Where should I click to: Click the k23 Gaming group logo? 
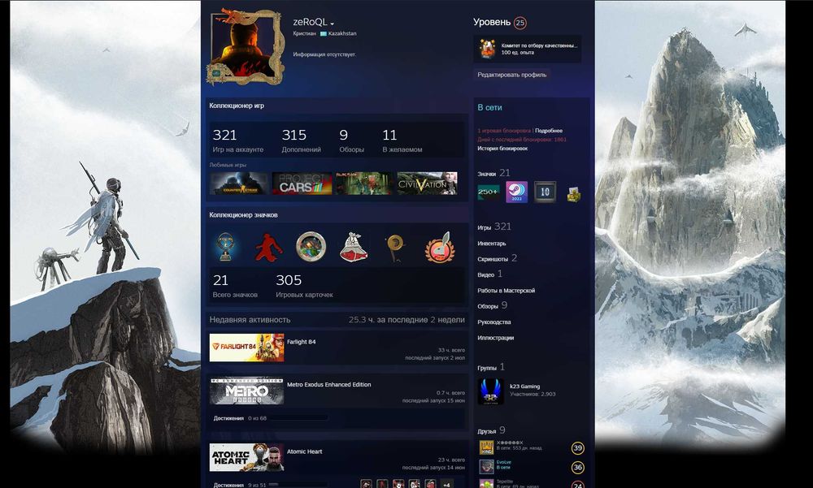click(x=490, y=391)
